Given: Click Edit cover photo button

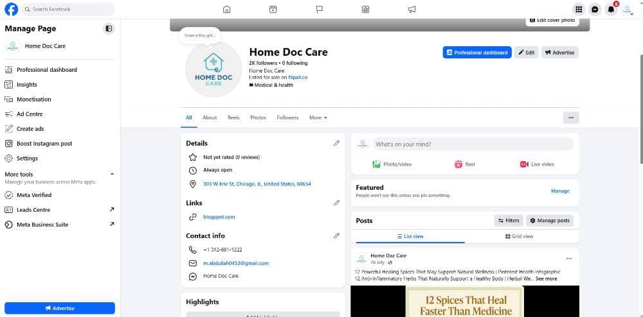Looking at the screenshot, I should click(x=552, y=21).
